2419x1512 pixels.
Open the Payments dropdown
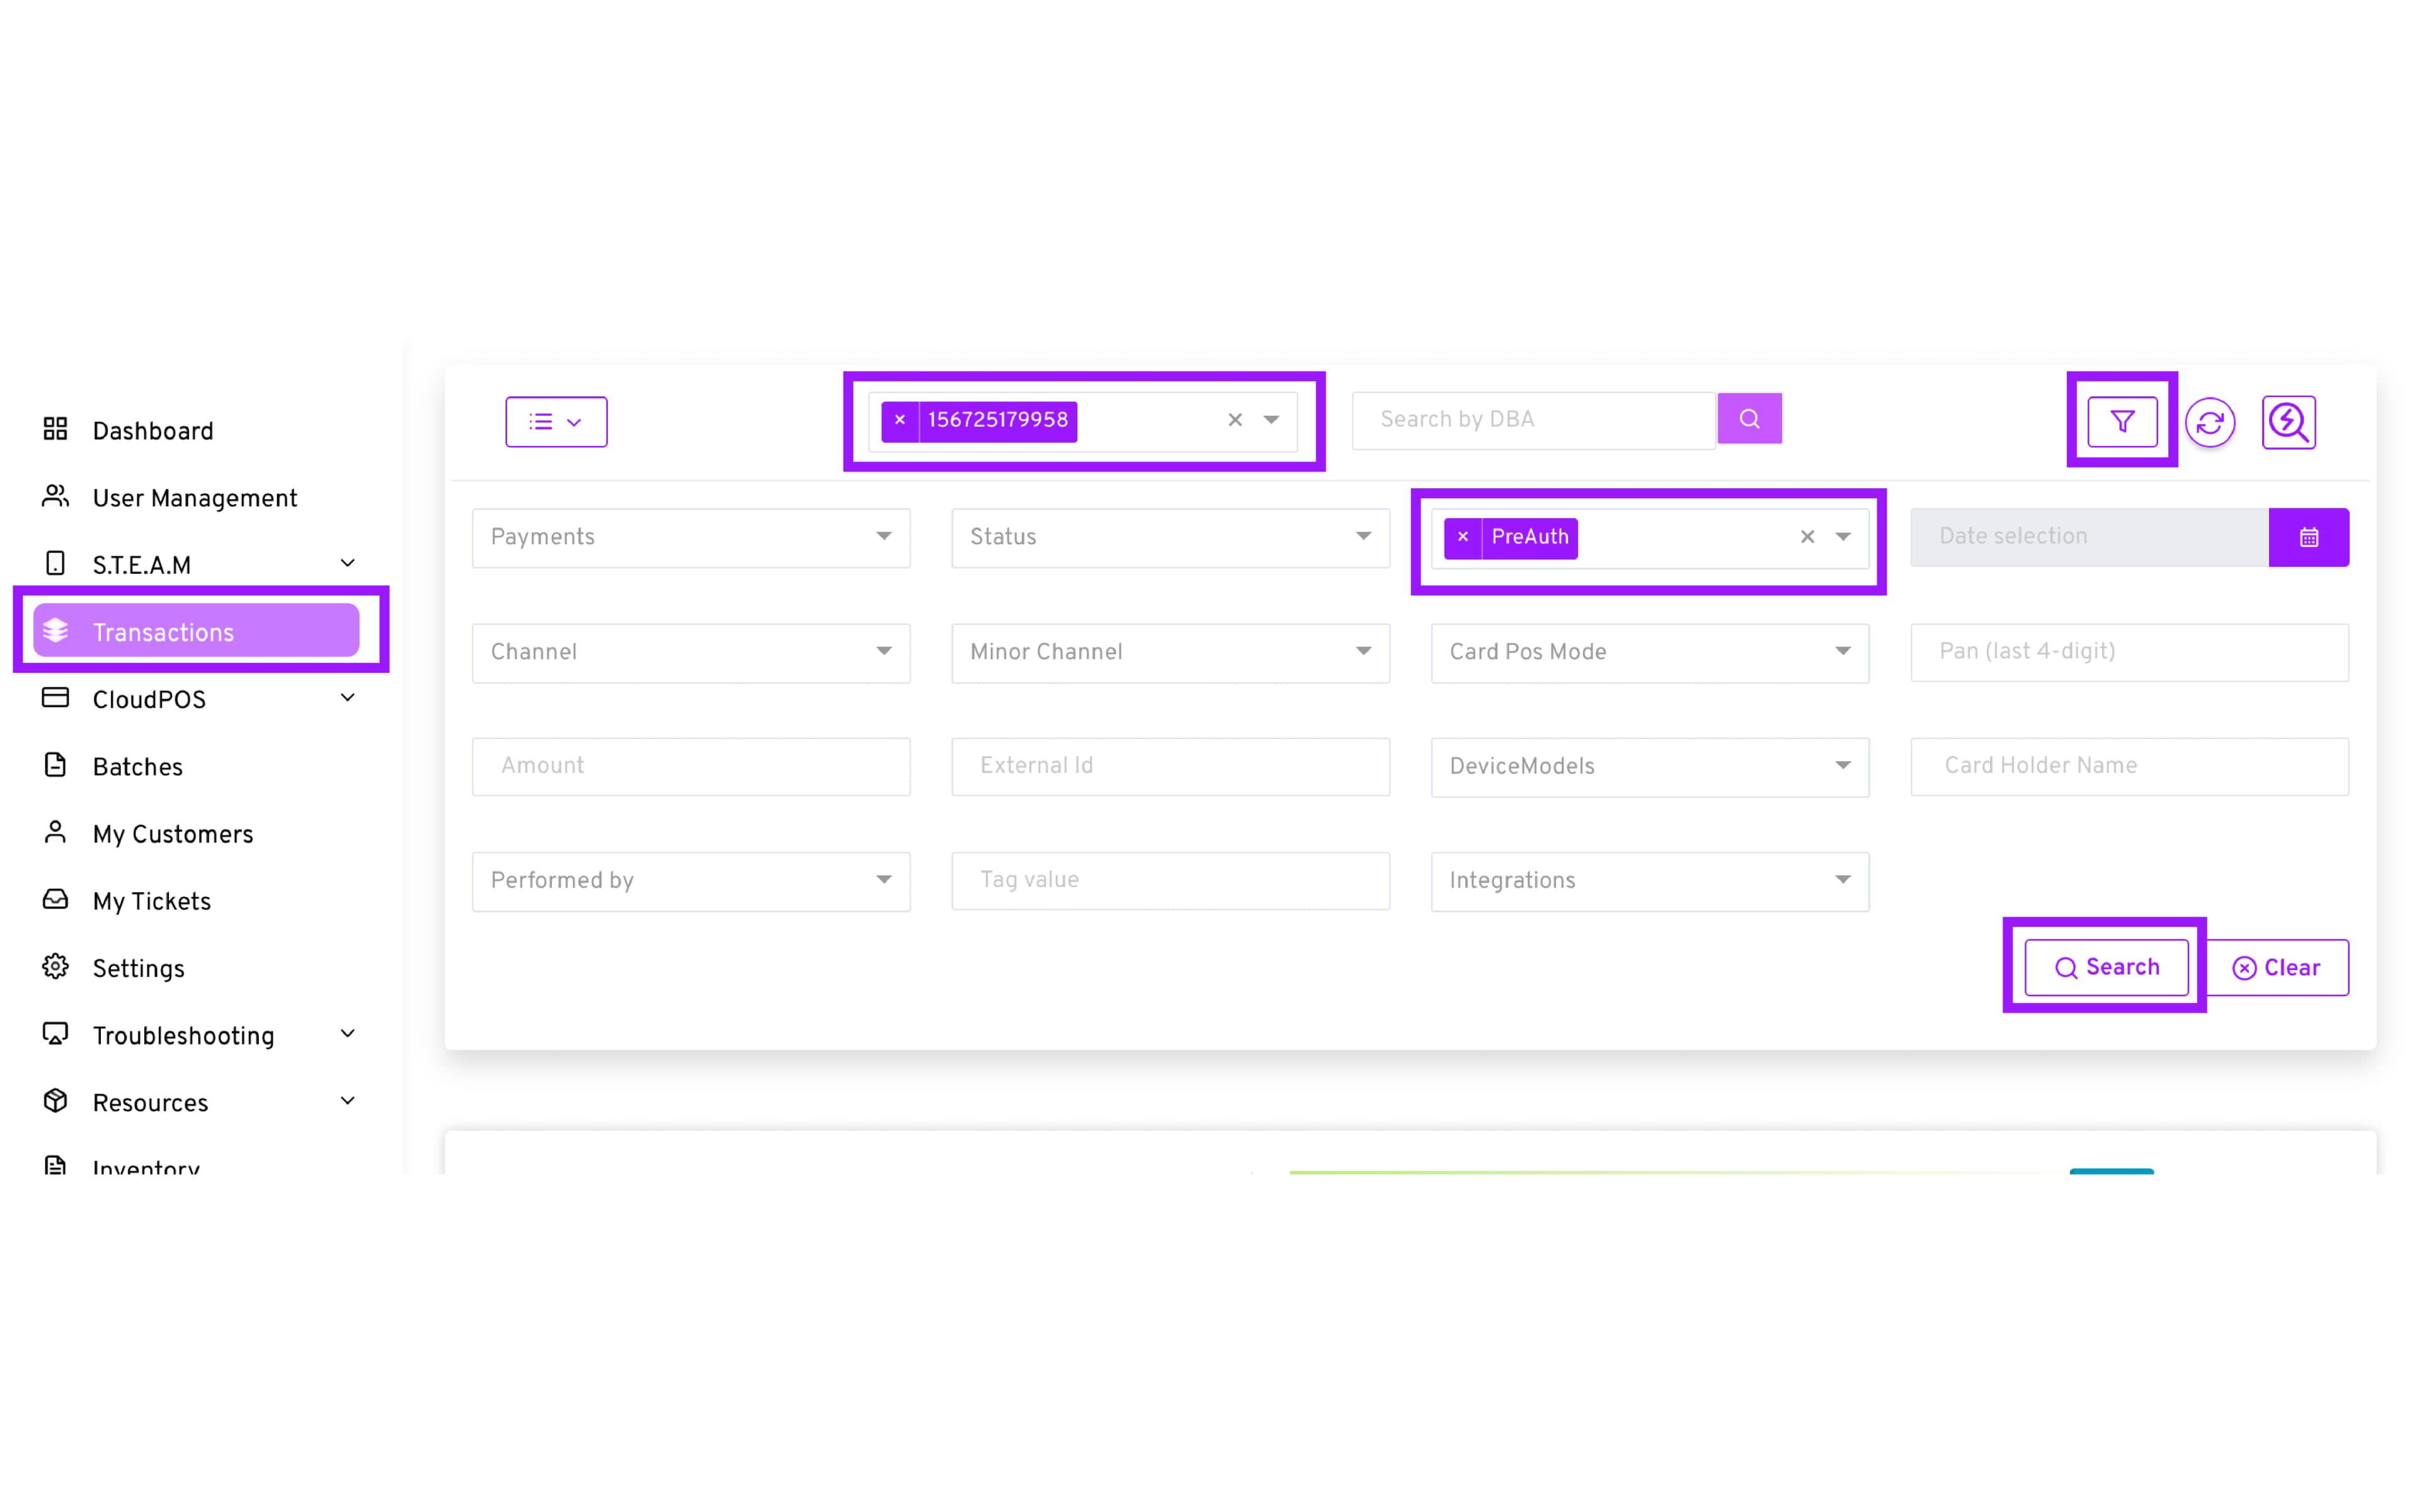pyautogui.click(x=690, y=537)
